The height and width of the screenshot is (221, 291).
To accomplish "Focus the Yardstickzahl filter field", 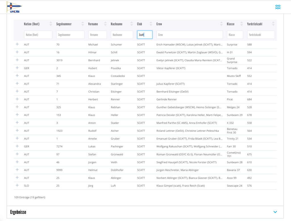I will click(261, 35).
